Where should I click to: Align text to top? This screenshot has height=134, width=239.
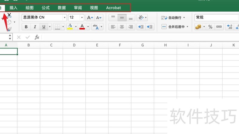pos(113,18)
